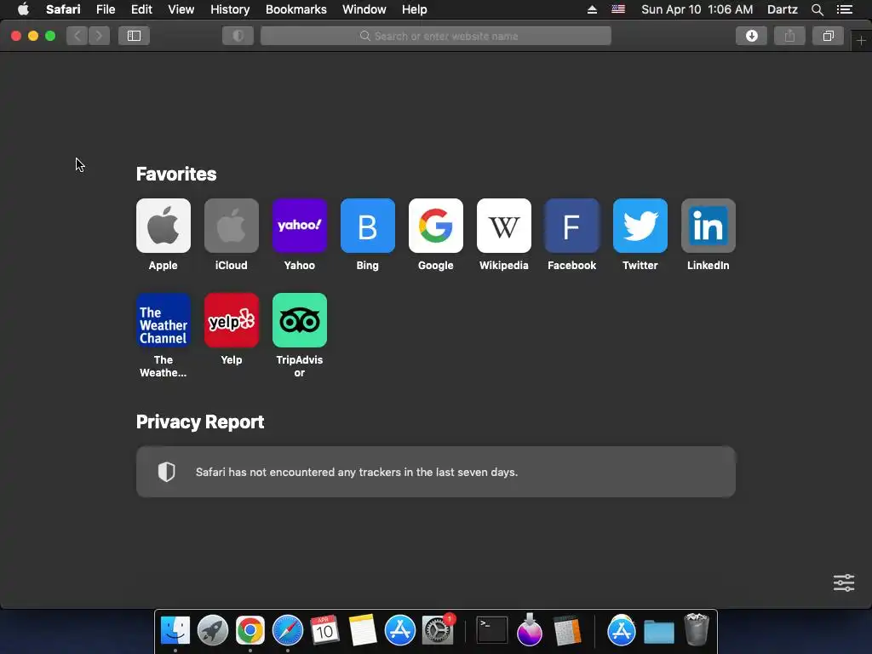Screen dimensions: 872x654
Task: Open the purple installer app in Dock
Action: (530, 630)
